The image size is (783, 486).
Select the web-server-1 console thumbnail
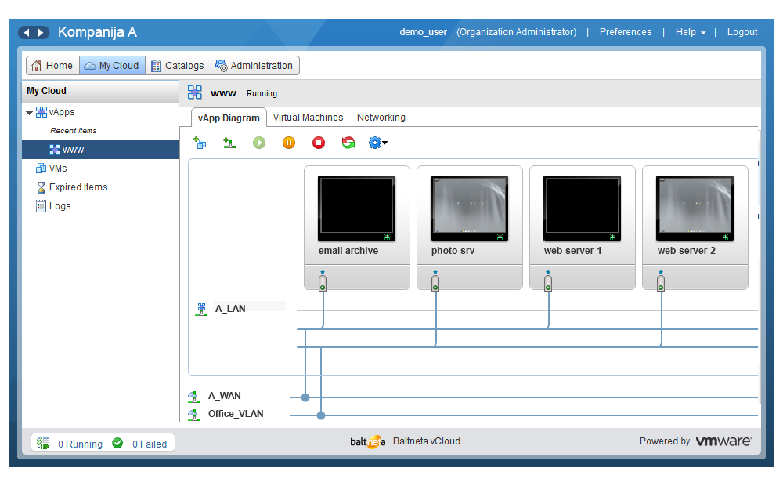[x=582, y=208]
